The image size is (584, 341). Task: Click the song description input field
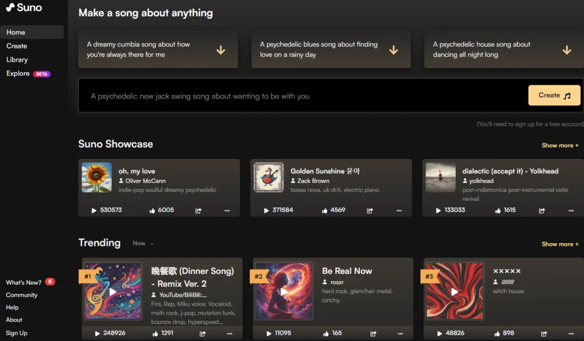click(x=303, y=96)
